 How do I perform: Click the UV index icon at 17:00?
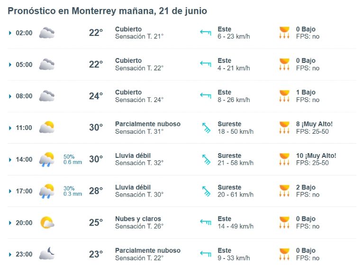[284, 191]
